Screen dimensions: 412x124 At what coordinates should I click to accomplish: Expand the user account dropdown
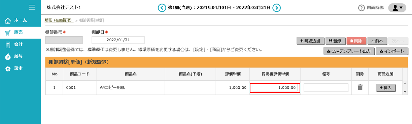tap(400, 7)
